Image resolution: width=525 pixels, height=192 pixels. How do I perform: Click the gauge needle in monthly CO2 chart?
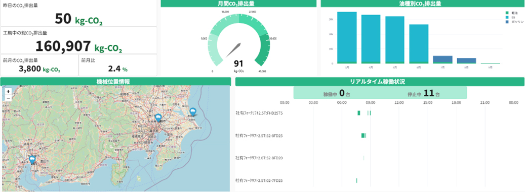233,50
